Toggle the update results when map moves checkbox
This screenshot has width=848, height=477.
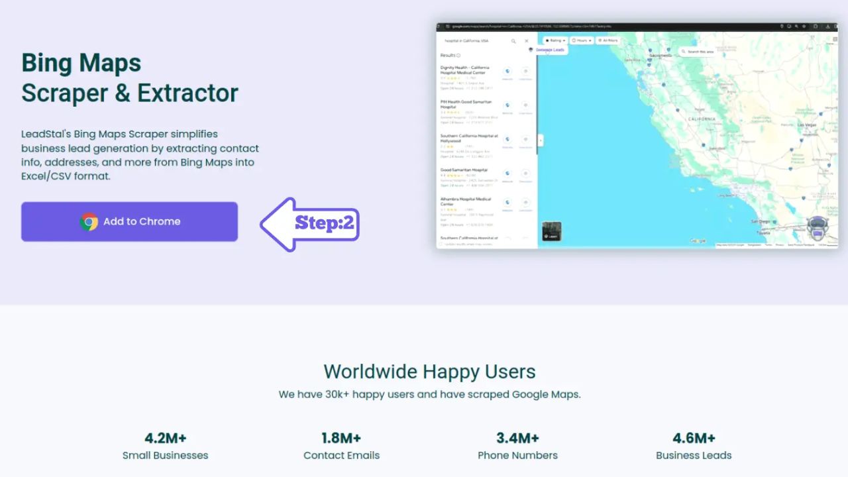click(441, 244)
